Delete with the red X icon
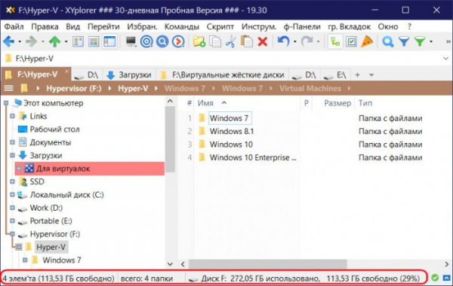Screen dimensions: 453x286 point(262,41)
